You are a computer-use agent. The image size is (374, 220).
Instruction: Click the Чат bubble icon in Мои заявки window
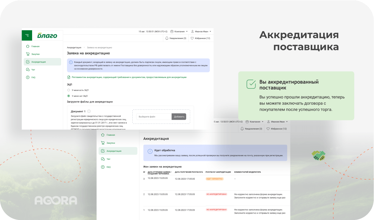103,159
